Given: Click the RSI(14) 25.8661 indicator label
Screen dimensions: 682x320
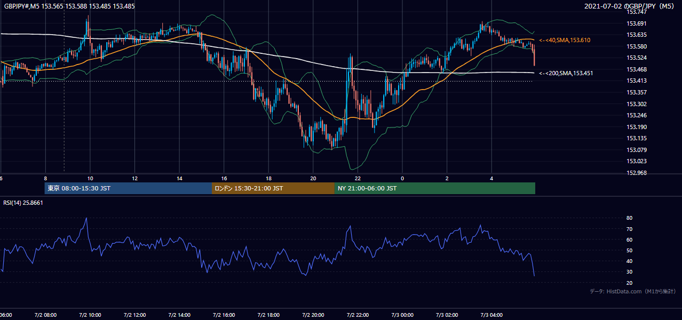Looking at the screenshot, I should 23,203.
